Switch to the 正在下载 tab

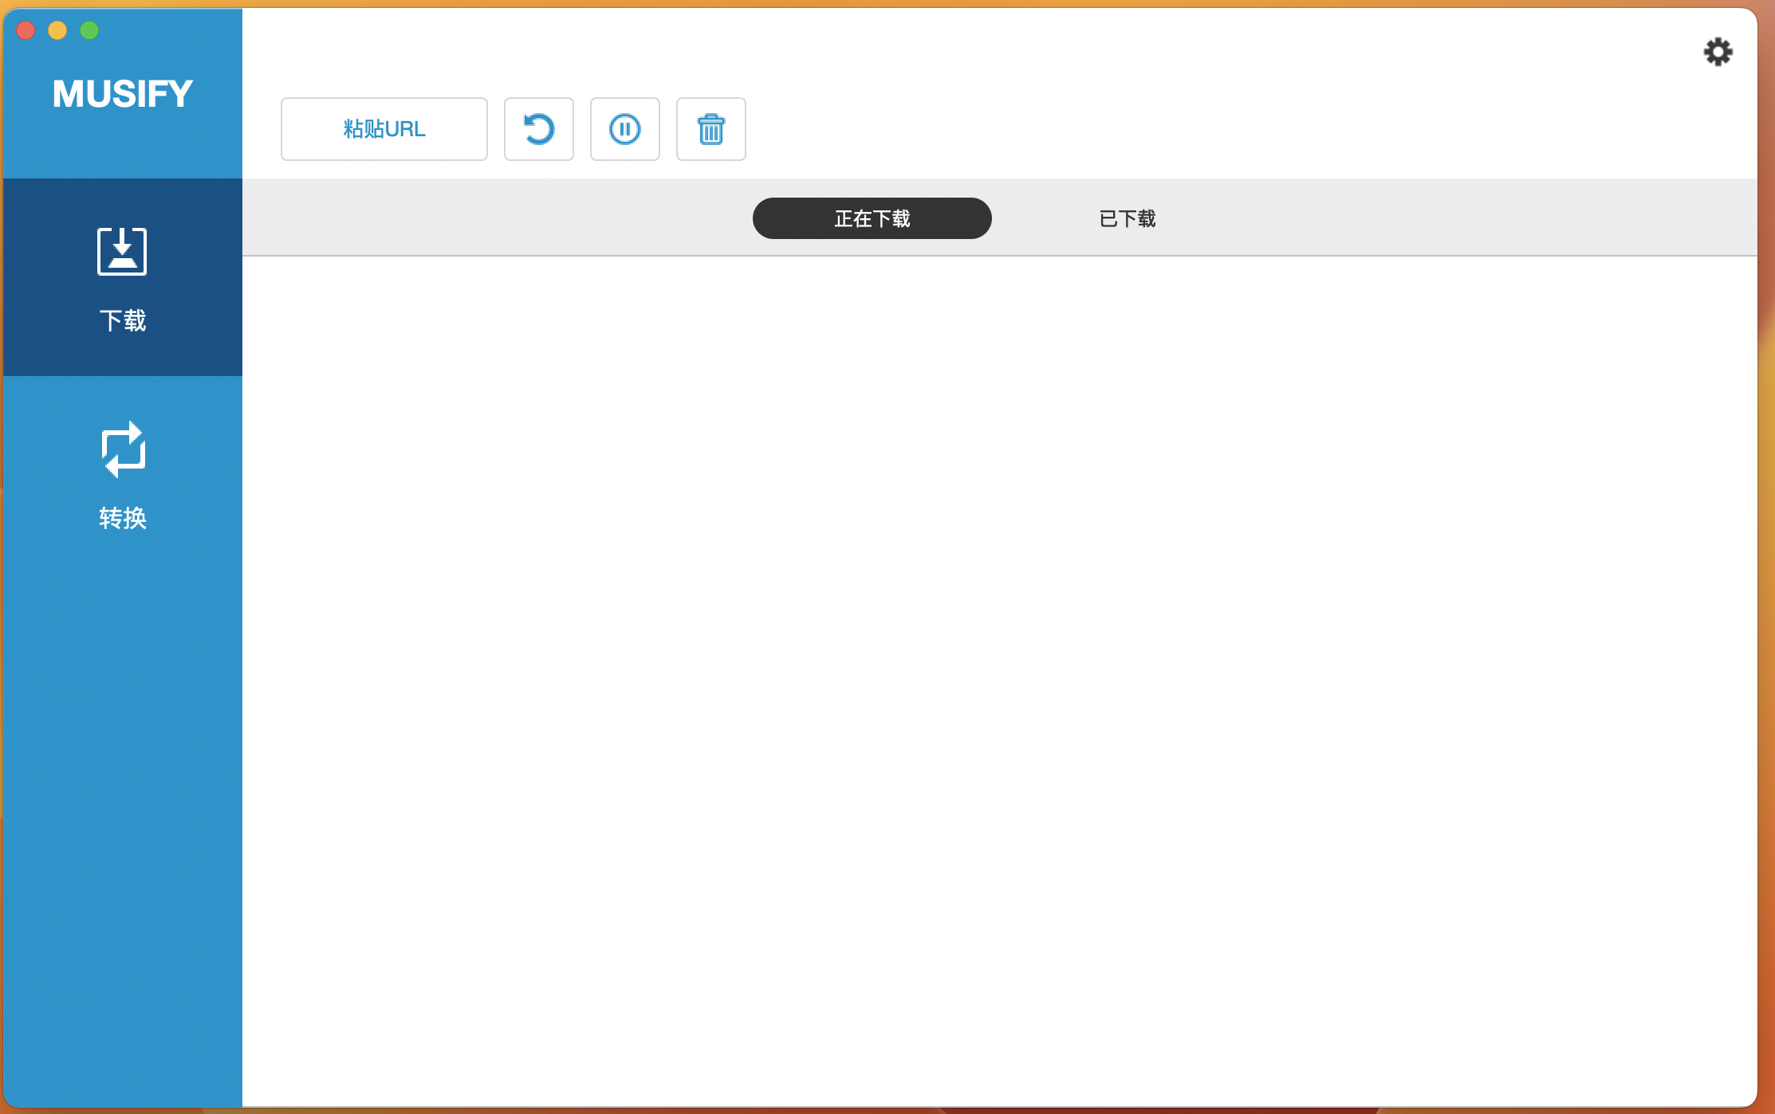pos(872,218)
